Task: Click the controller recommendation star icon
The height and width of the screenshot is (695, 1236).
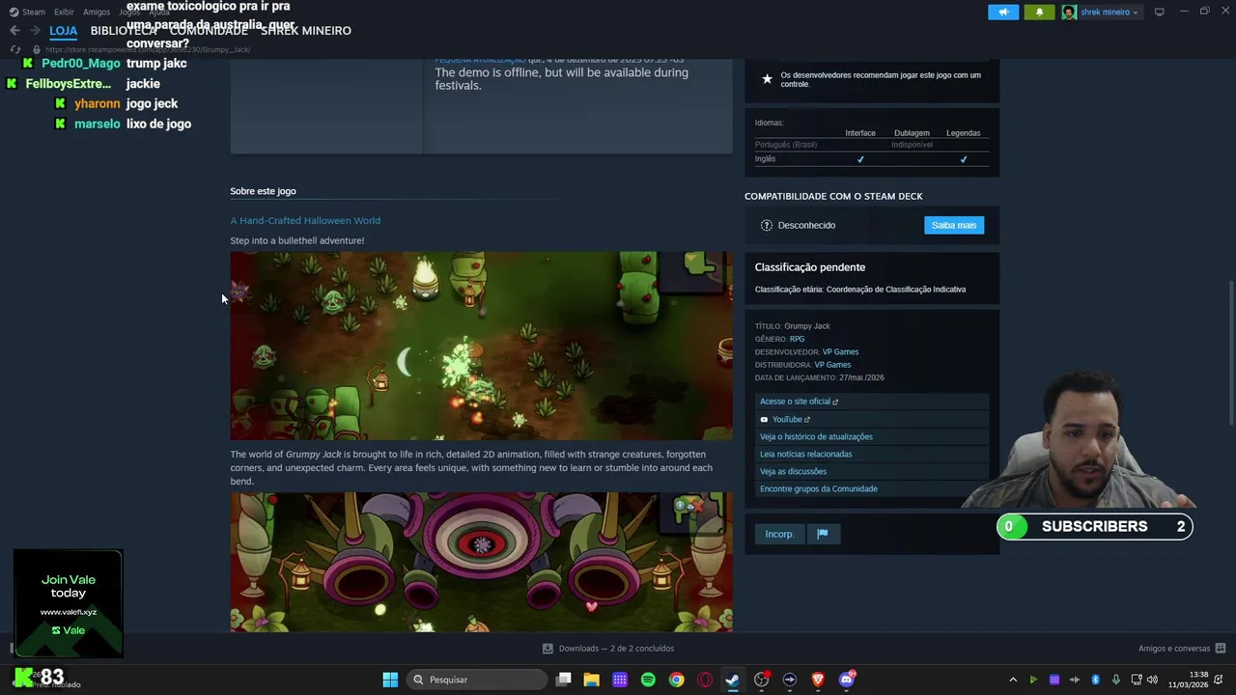Action: pos(767,79)
